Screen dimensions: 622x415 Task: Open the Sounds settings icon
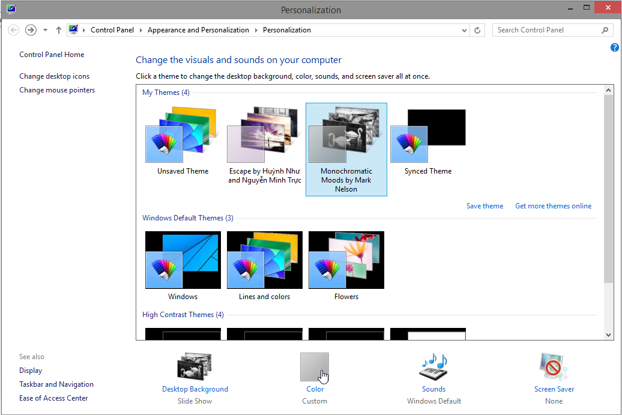(433, 367)
